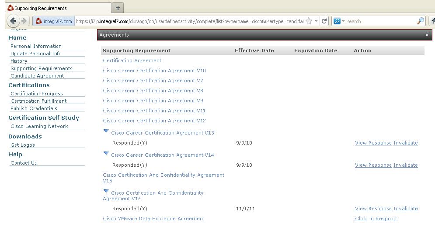435x229 pixels.
Task: Click View Response for Agreement V13
Action: click(373, 143)
